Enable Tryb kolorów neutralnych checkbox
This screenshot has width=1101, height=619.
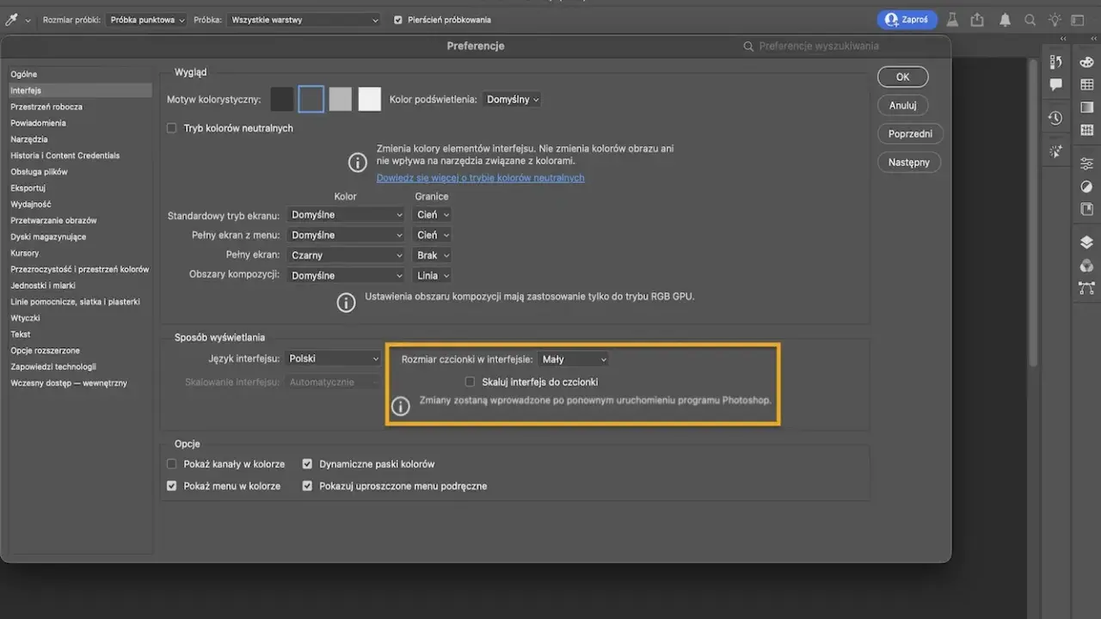pyautogui.click(x=172, y=128)
